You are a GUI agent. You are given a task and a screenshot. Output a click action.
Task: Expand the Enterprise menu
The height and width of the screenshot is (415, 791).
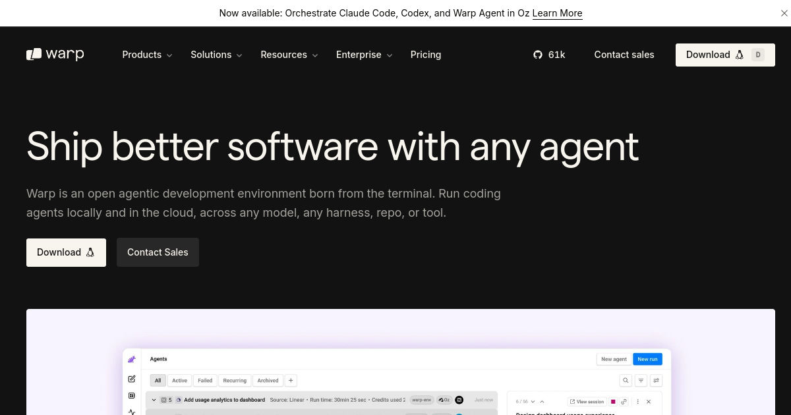(364, 55)
